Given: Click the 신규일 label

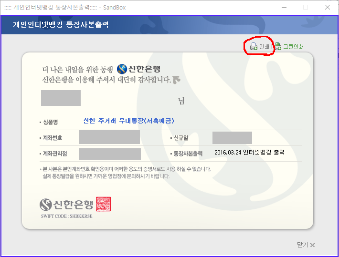Looking at the screenshot, I should [181, 138].
